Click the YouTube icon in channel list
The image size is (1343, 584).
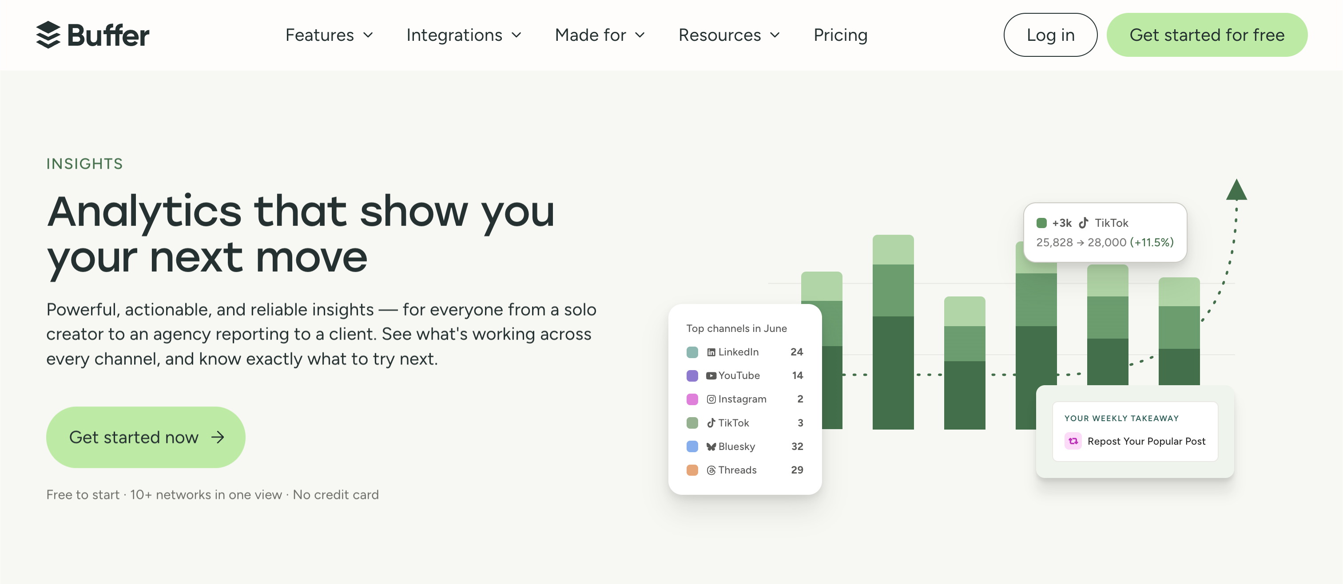click(x=711, y=375)
